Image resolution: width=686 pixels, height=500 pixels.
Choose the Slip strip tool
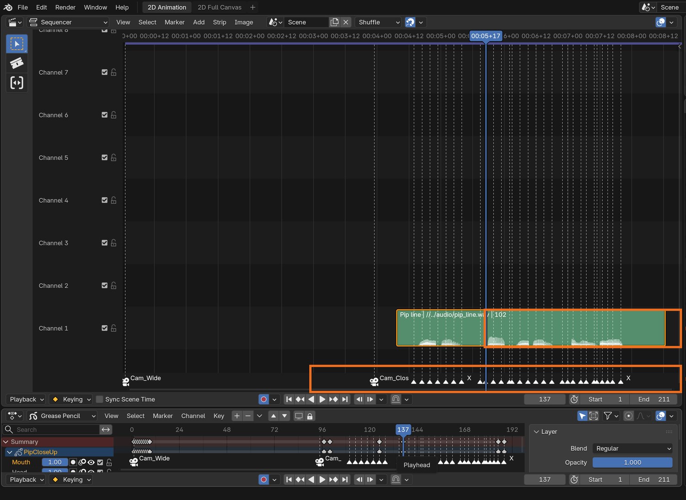(x=17, y=83)
